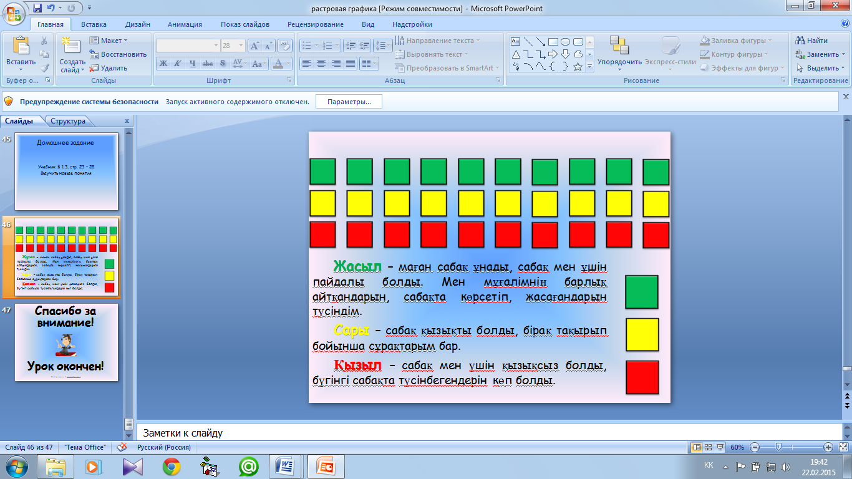This screenshot has height=479, width=852.
Task: Increase list indent level
Action: click(x=364, y=46)
